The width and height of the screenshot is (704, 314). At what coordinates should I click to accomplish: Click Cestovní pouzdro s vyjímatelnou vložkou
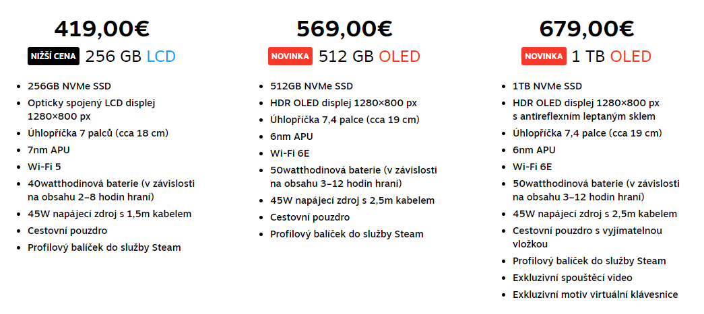pyautogui.click(x=587, y=237)
